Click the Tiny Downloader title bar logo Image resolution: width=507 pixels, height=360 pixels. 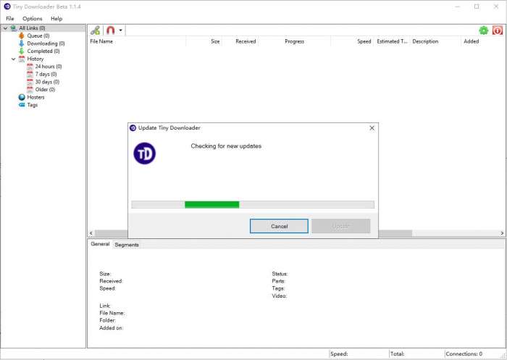point(7,7)
